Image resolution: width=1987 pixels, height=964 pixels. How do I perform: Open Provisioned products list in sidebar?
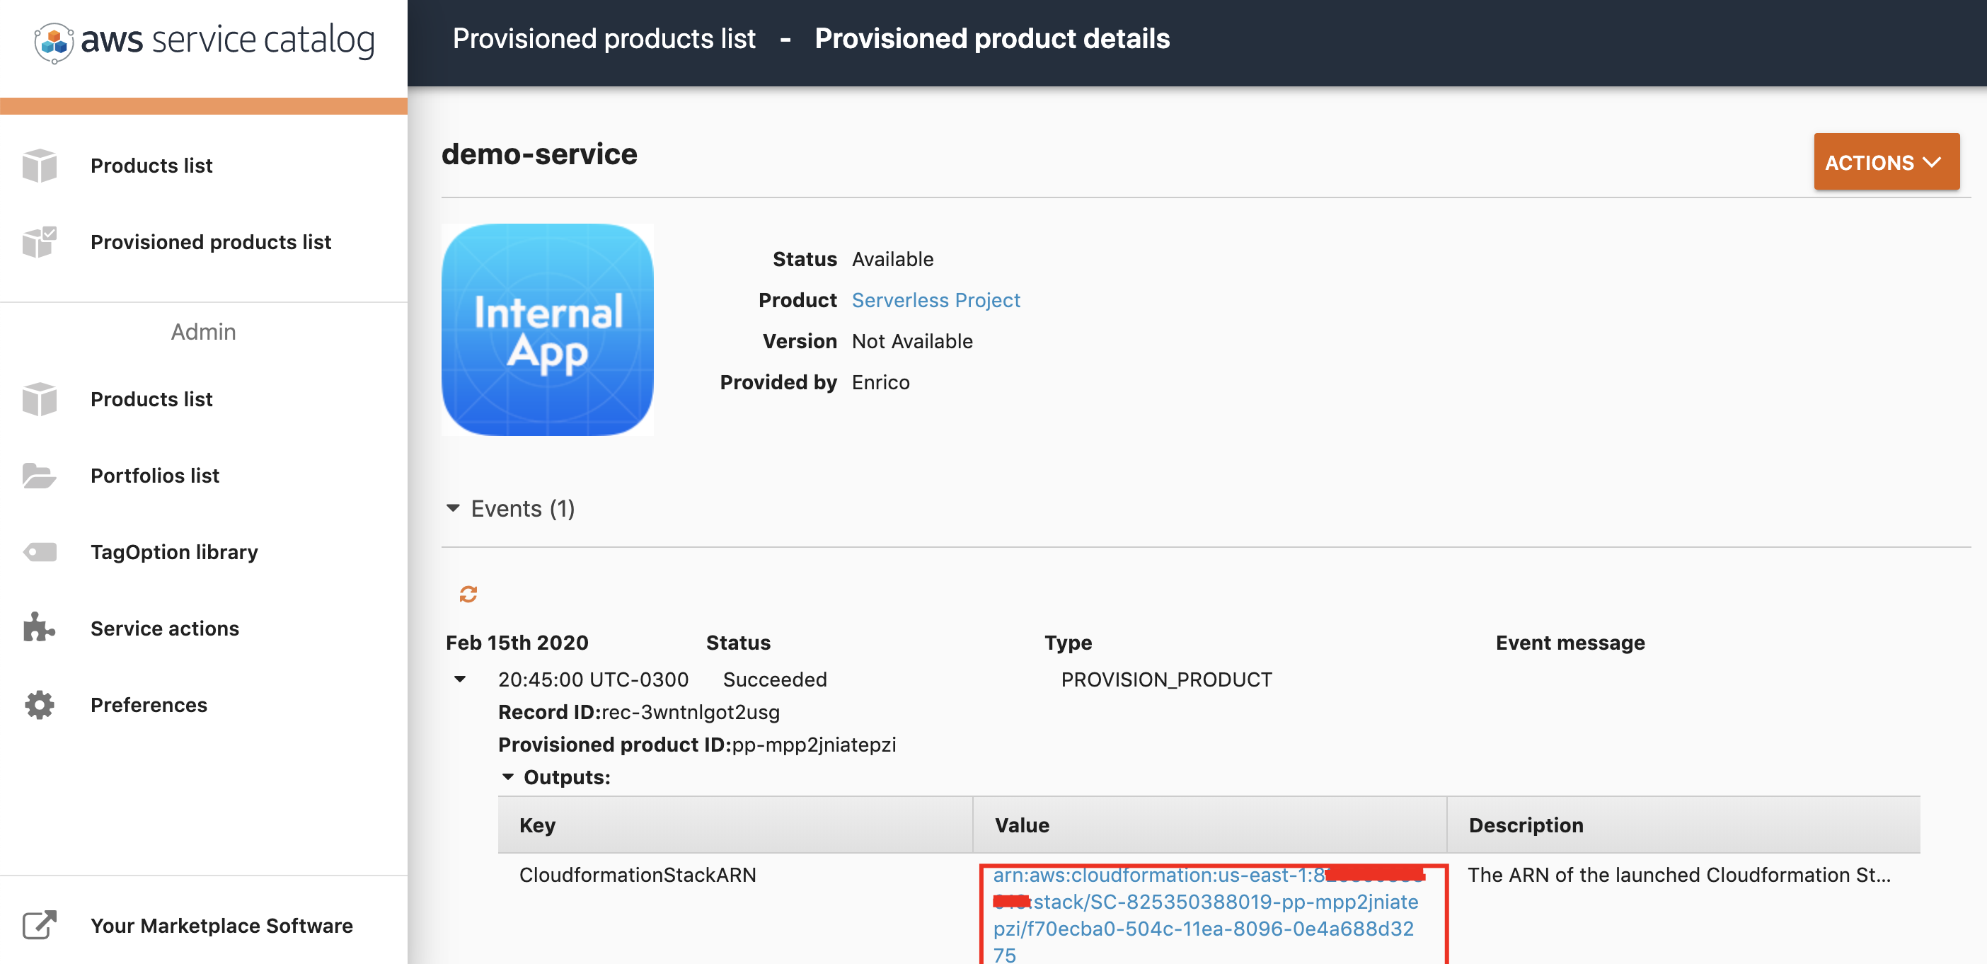tap(211, 241)
